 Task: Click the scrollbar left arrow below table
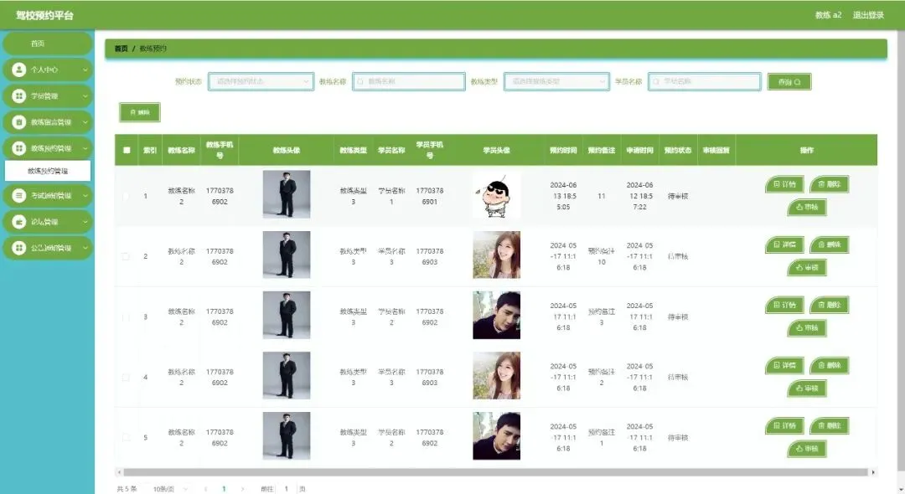point(119,472)
